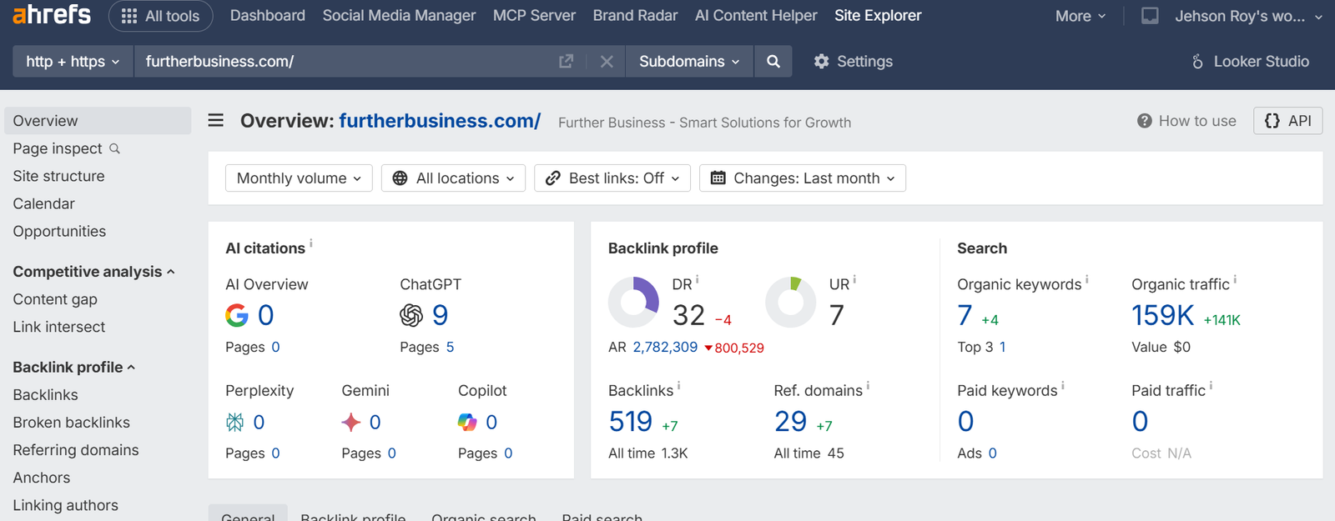This screenshot has height=521, width=1335.
Task: Open Calendar in sidebar
Action: point(43,203)
